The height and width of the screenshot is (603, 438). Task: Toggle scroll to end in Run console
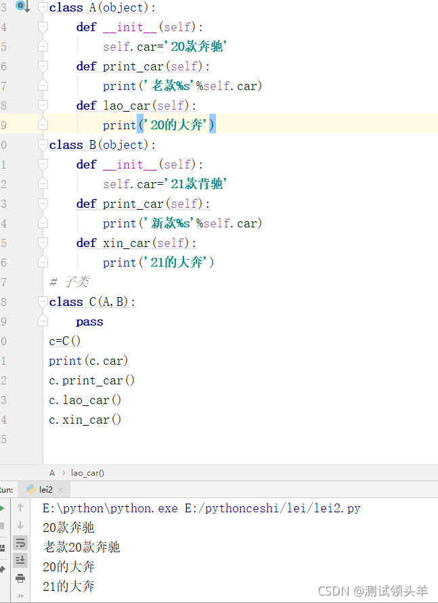20,560
